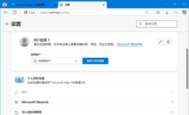Click the page vertical scrollbar
The height and width of the screenshot is (115, 189).
point(187,69)
